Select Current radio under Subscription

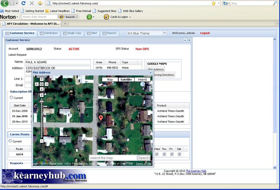click(x=11, y=98)
